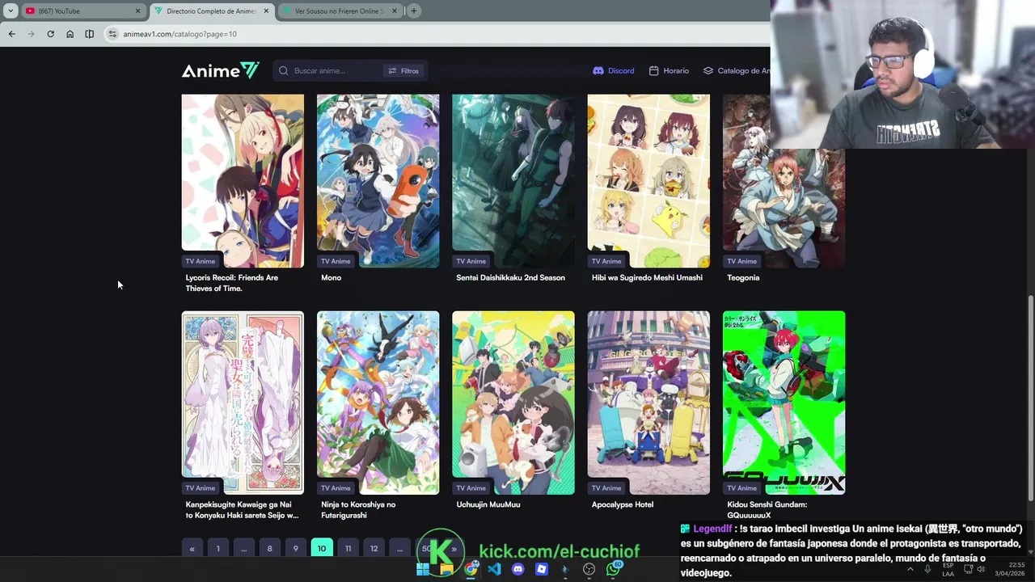
Task: Open the Horario schedule page
Action: pos(669,71)
